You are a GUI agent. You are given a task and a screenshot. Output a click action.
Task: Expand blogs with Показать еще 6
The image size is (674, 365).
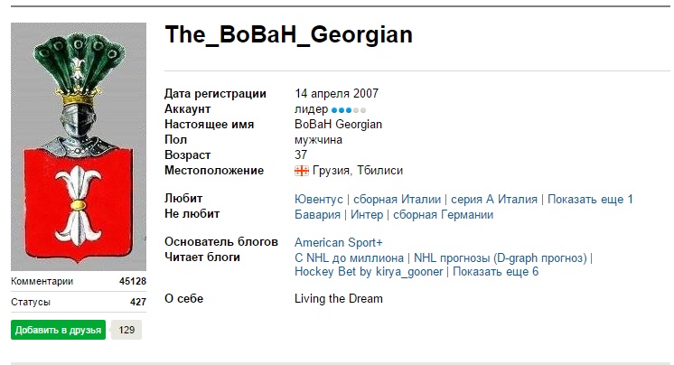pyautogui.click(x=495, y=271)
